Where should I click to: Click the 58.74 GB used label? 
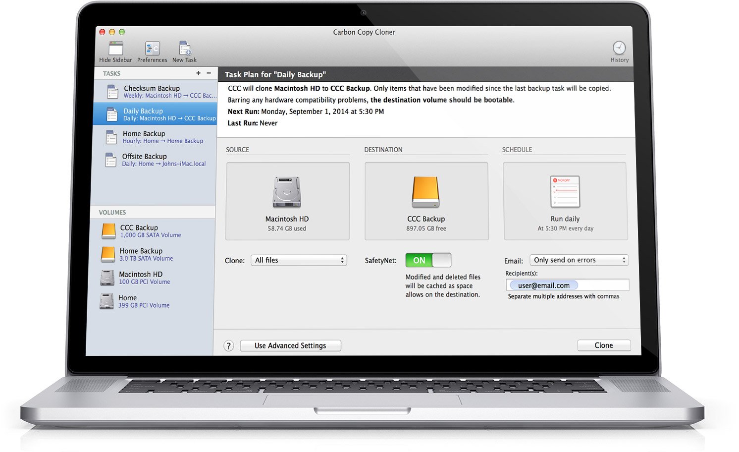click(x=287, y=228)
